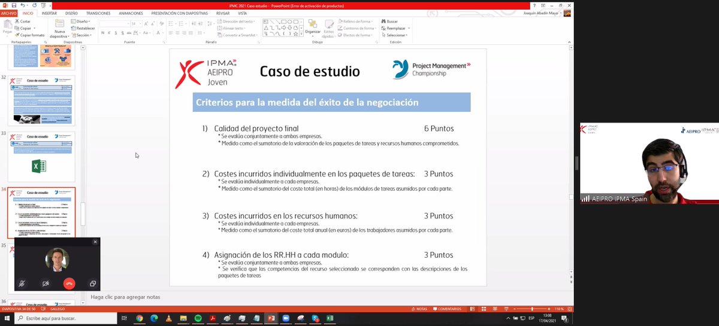
Task: Switch to the VISTA tab
Action: (242, 13)
